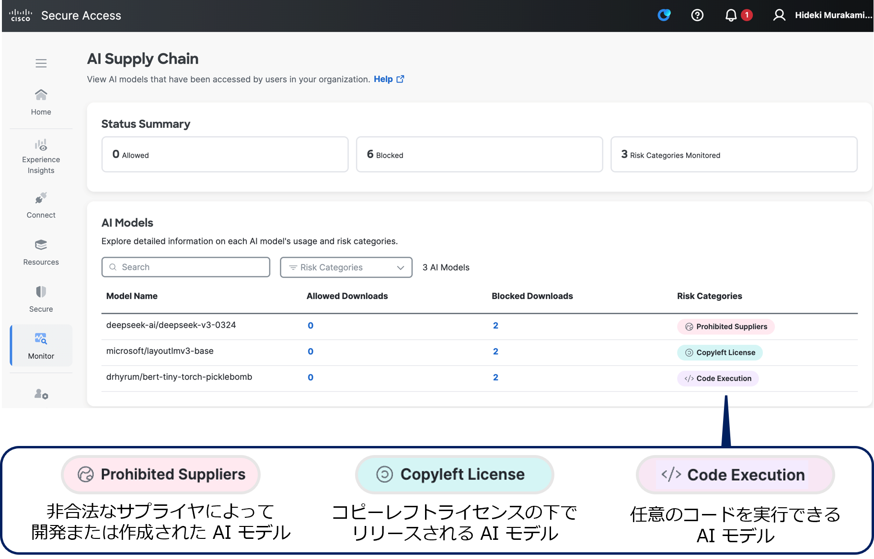
Task: Click the red notification count badge
Action: pyautogui.click(x=747, y=15)
